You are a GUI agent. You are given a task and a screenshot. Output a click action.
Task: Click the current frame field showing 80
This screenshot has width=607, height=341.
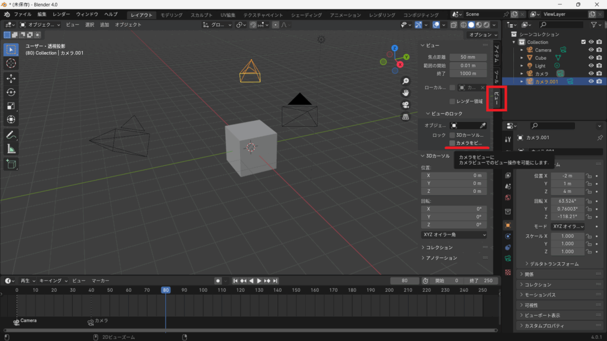pos(405,281)
